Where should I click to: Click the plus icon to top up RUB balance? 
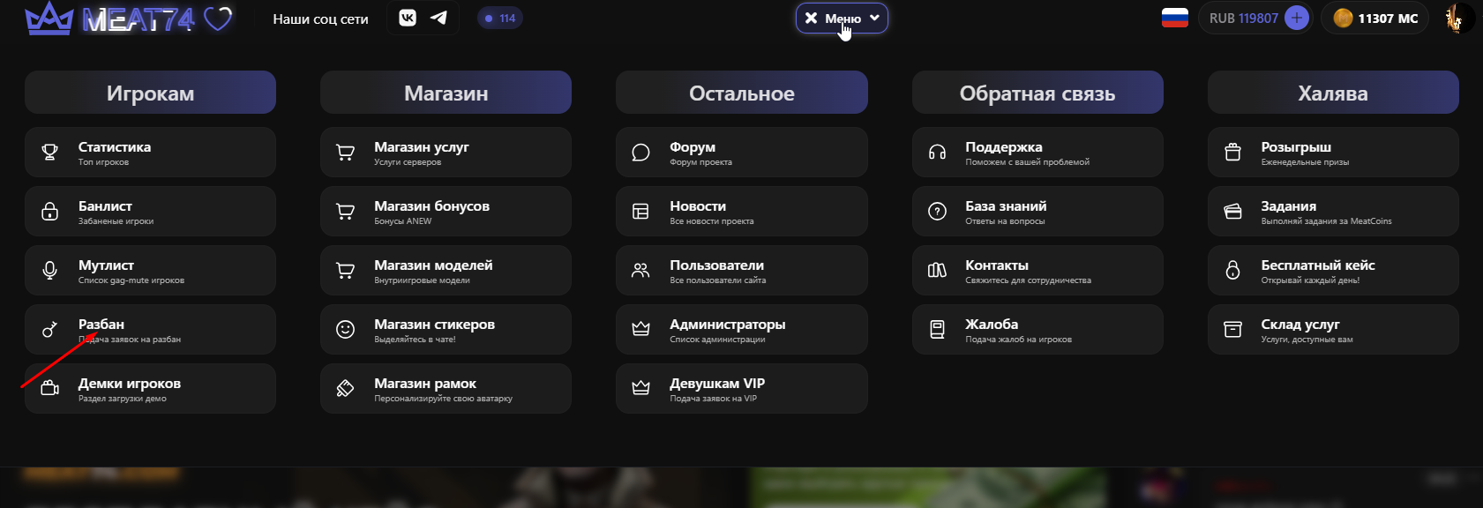coord(1296,18)
